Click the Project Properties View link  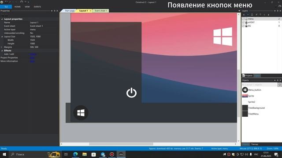coord(32,57)
